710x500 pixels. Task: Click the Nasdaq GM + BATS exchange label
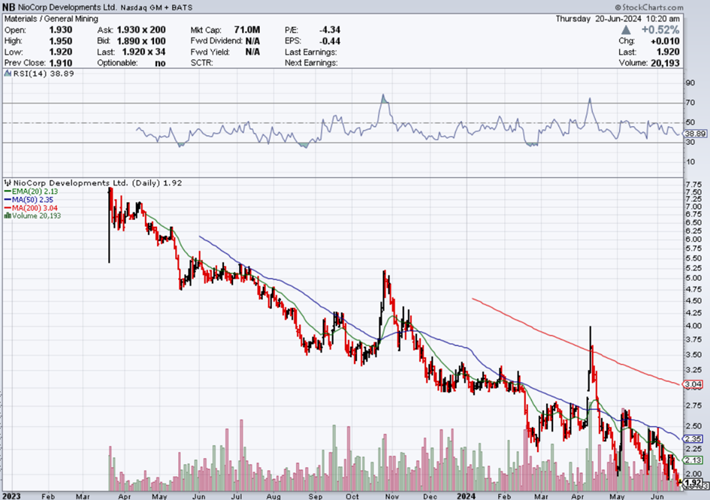[157, 8]
